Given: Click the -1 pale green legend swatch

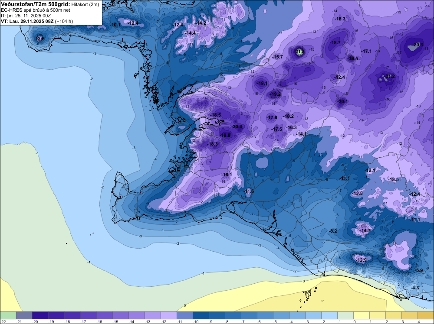Looking at the screenshot, I should (x=345, y=315).
